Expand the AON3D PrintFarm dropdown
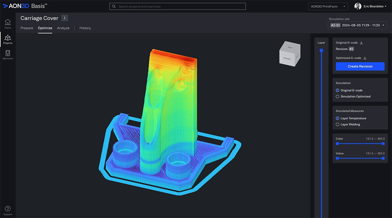The image size is (392, 218). point(328,6)
